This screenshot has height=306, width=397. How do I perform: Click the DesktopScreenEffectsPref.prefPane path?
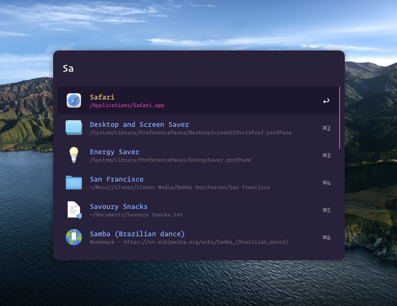[x=191, y=132]
